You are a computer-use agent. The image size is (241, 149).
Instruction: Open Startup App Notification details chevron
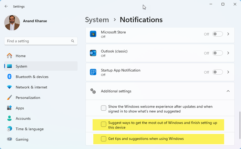228,72
